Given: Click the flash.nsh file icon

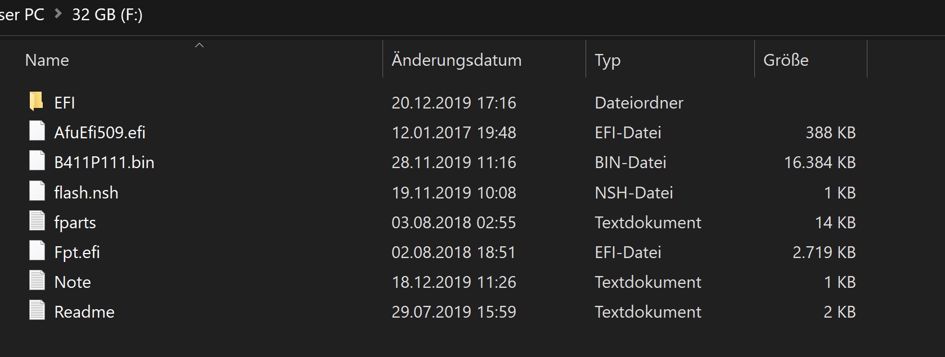Looking at the screenshot, I should point(37,192).
